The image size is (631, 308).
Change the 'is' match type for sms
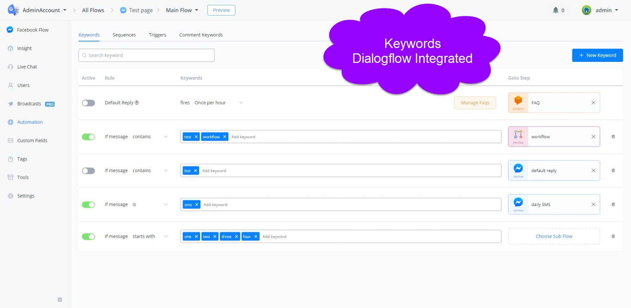[x=150, y=205]
